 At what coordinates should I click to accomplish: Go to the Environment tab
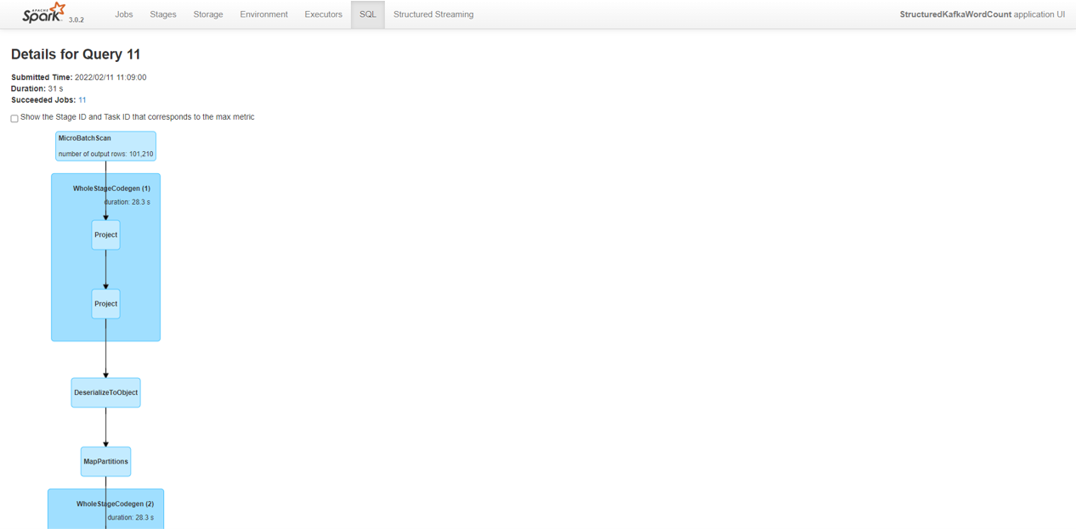(263, 14)
